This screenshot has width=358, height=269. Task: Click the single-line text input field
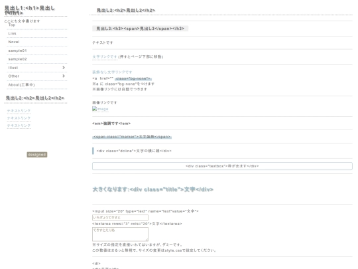click(x=120, y=218)
